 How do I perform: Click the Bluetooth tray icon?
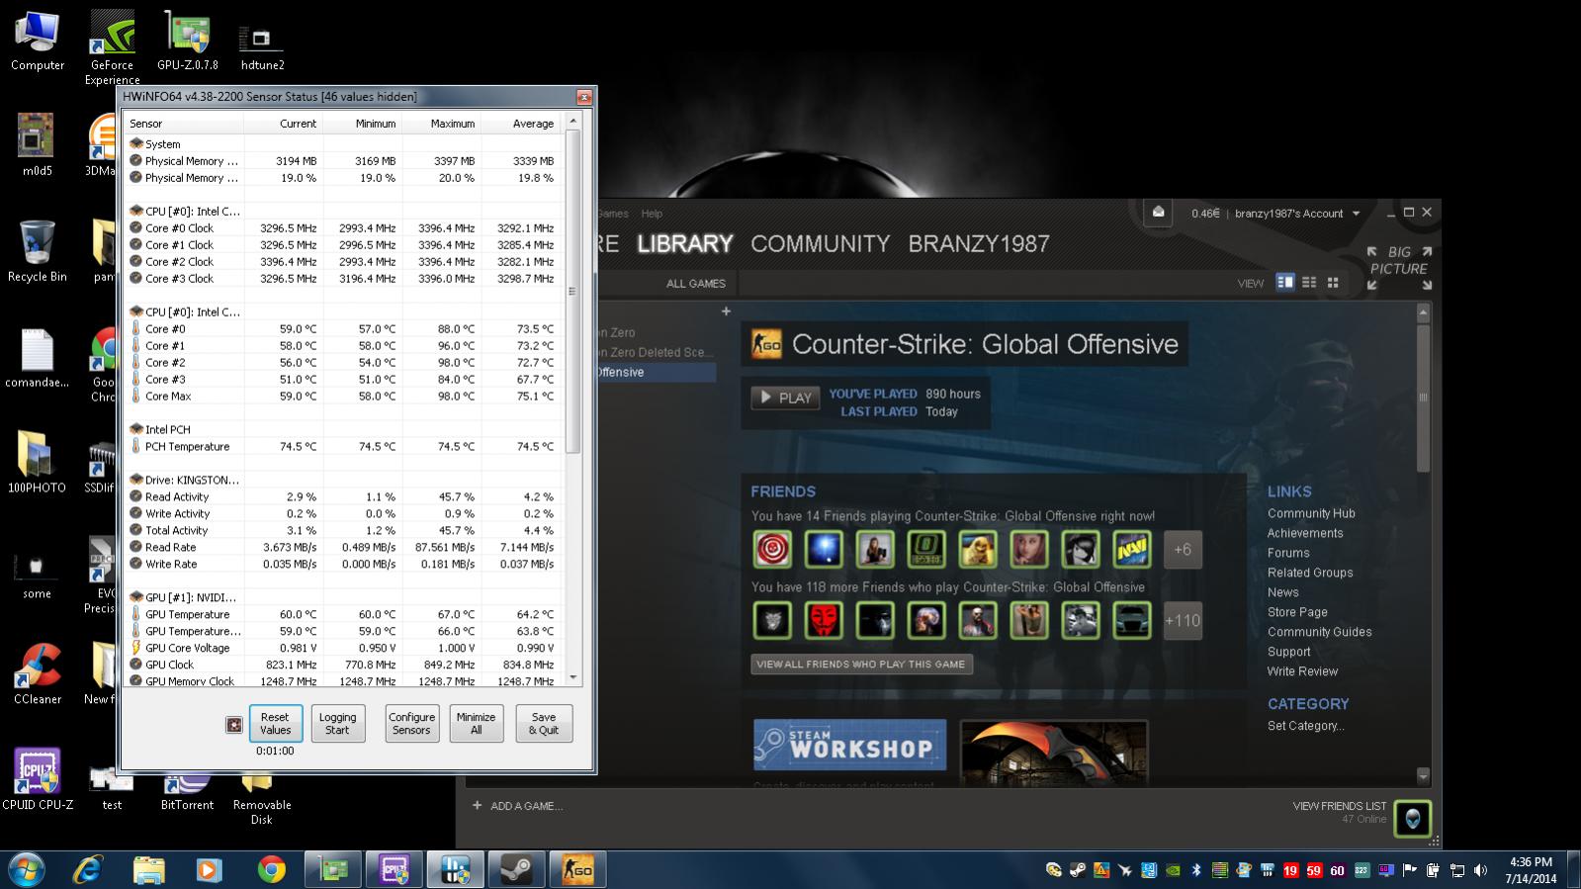click(x=1195, y=870)
